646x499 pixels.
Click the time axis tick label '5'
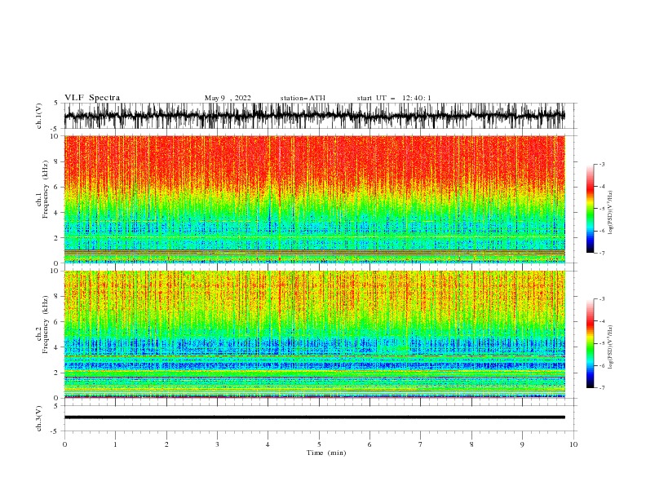319,444
